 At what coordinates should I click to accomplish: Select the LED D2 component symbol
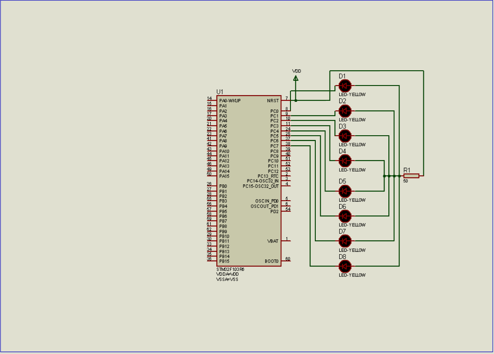point(345,111)
